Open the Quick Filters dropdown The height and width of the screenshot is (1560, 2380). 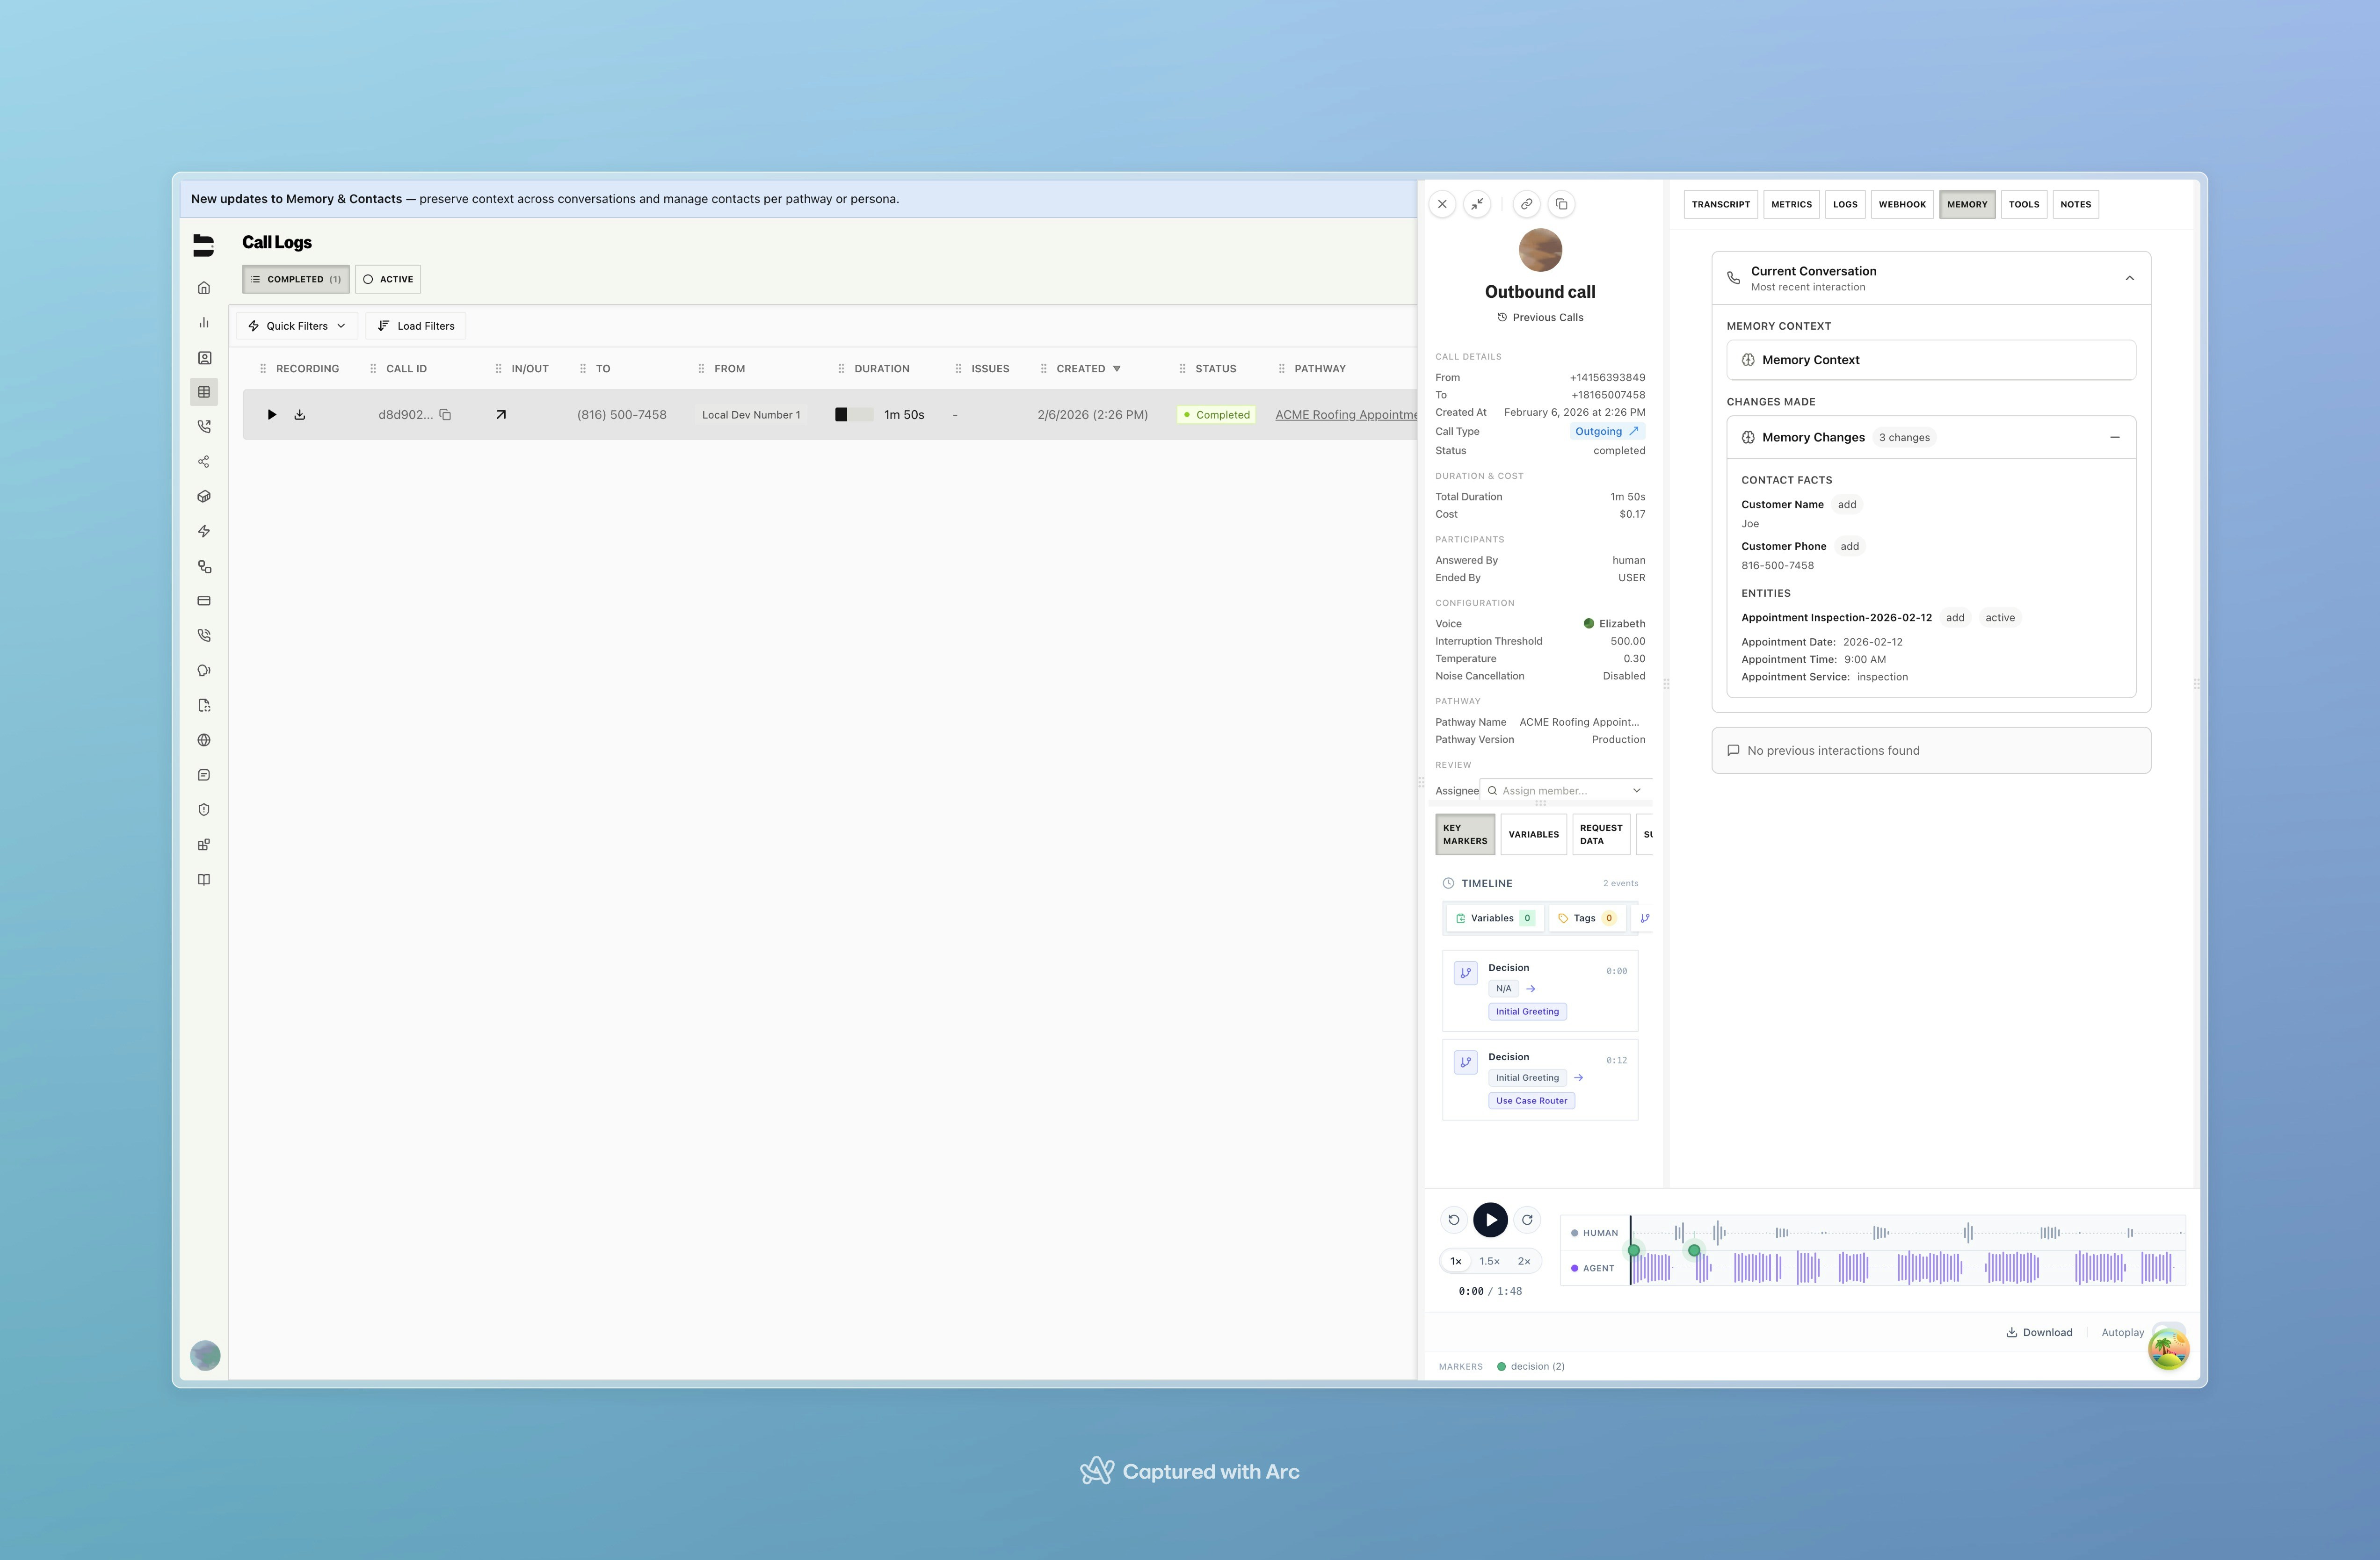click(296, 325)
